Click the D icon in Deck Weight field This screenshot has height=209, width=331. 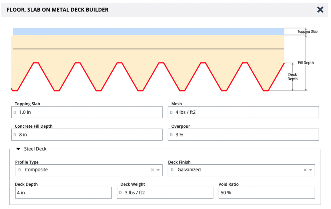(x=121, y=193)
